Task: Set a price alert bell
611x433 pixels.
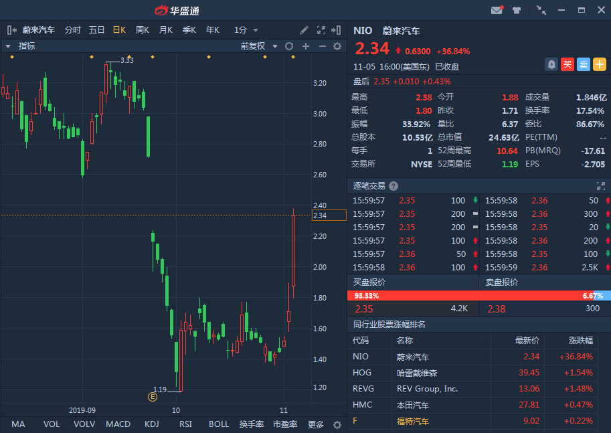Action: [x=551, y=64]
